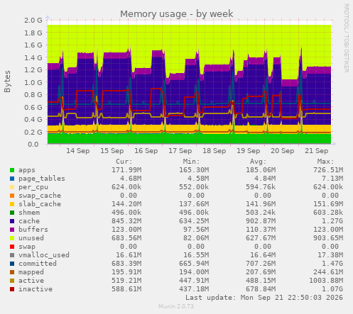The width and height of the screenshot is (353, 314).
Task: Click the 'Munin 2.0.73' footer text
Action: tap(176, 306)
